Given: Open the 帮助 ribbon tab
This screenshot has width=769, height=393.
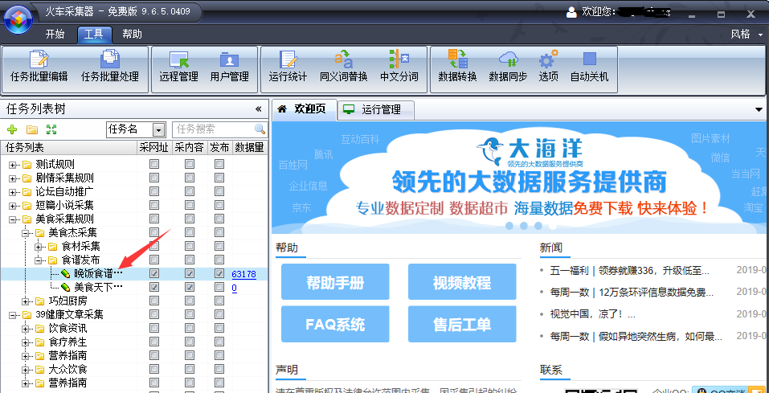Looking at the screenshot, I should pyautogui.click(x=132, y=34).
